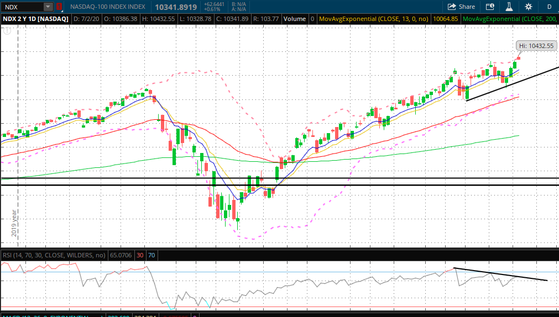Click the RSI overbought level 70

point(151,255)
